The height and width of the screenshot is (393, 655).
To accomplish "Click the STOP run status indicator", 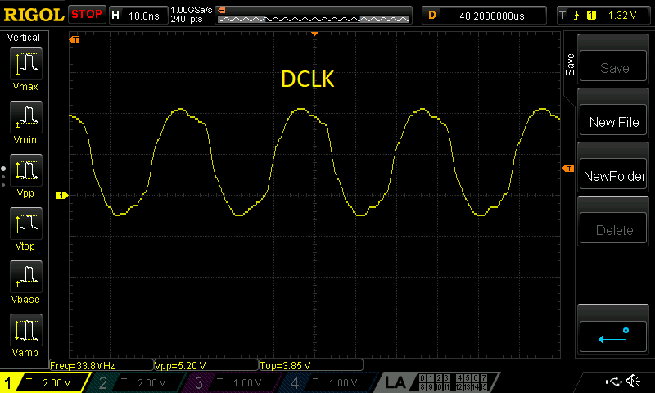I will pos(87,15).
